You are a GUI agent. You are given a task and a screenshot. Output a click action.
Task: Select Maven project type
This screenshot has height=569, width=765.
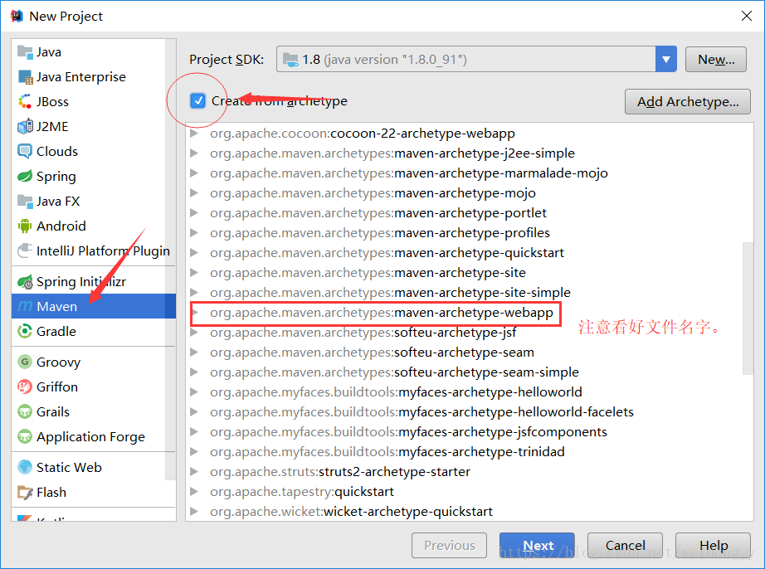click(x=93, y=306)
